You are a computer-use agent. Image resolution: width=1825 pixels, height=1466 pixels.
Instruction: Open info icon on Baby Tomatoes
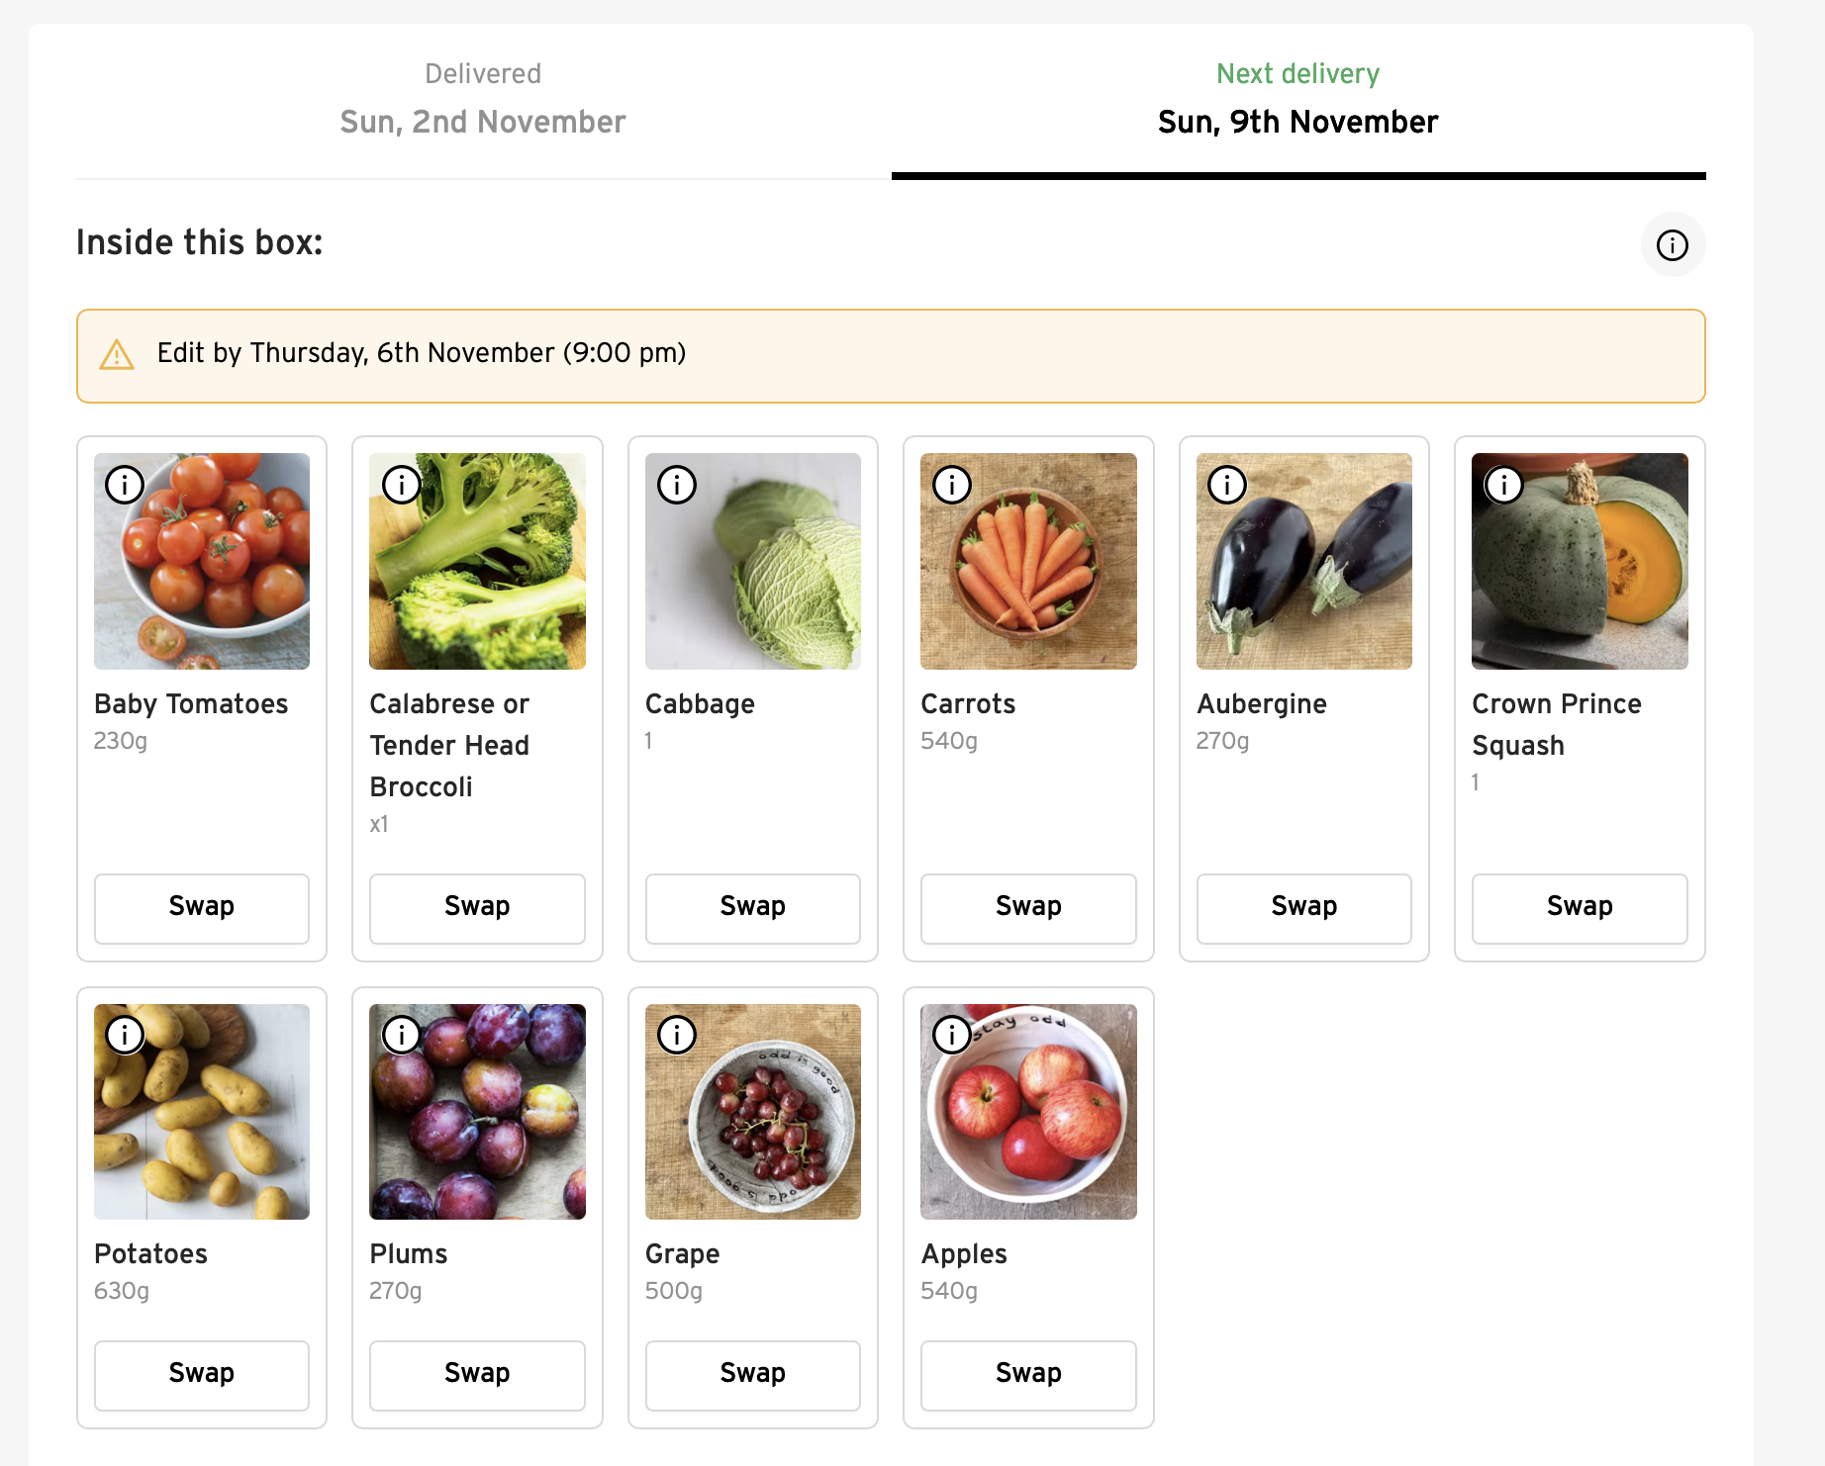click(x=125, y=485)
